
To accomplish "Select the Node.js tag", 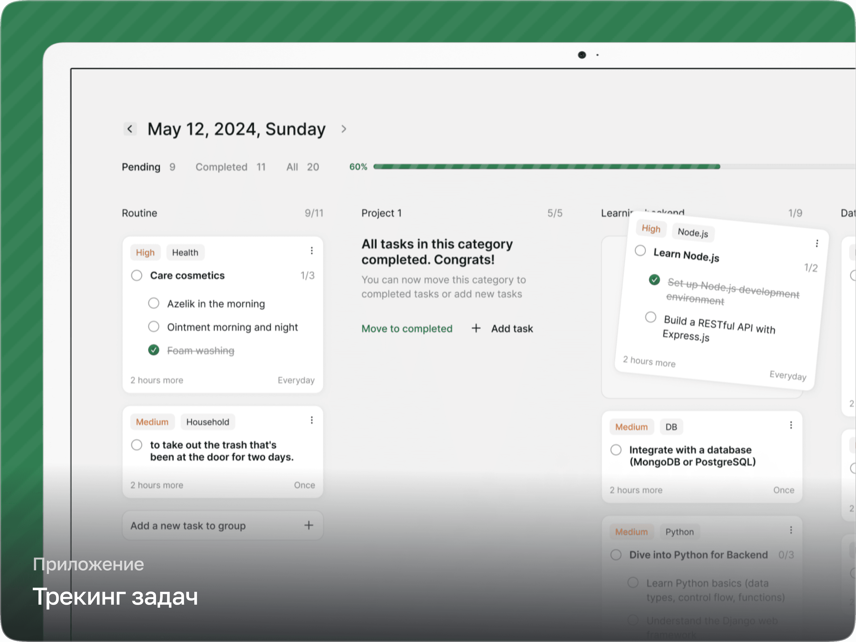I will point(693,233).
